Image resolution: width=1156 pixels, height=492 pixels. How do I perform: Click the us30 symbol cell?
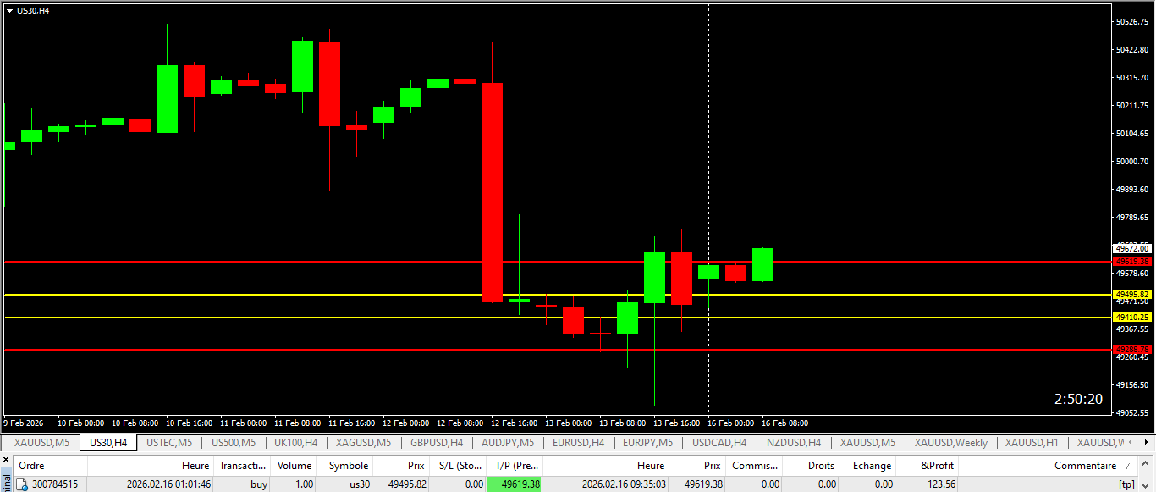point(360,484)
